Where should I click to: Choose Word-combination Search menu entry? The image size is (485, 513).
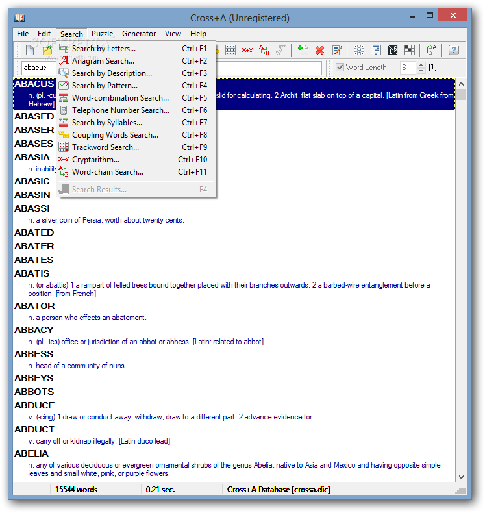(x=136, y=98)
